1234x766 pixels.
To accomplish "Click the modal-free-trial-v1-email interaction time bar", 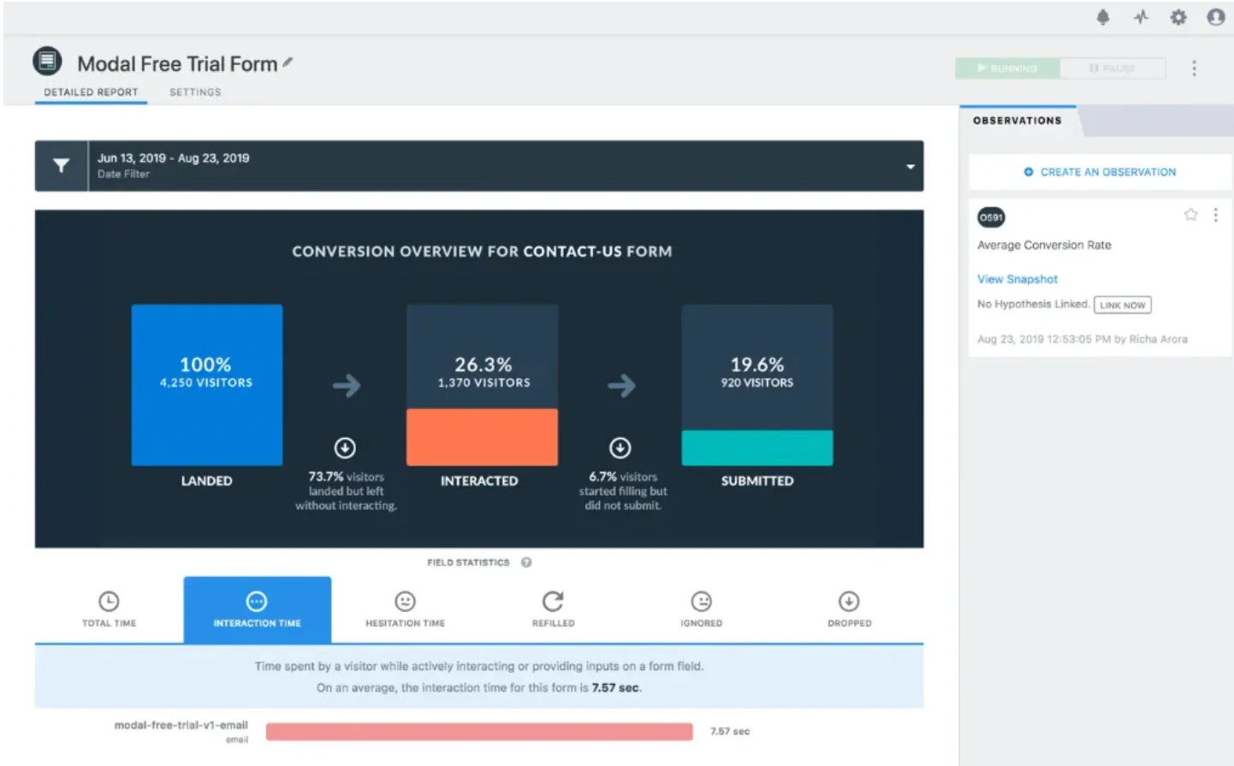I will click(x=479, y=732).
